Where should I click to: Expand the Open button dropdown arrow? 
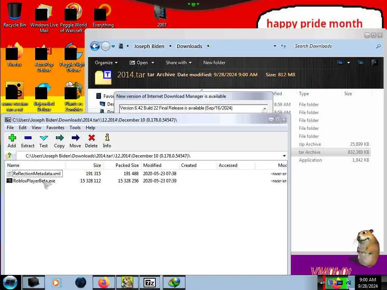[153, 63]
